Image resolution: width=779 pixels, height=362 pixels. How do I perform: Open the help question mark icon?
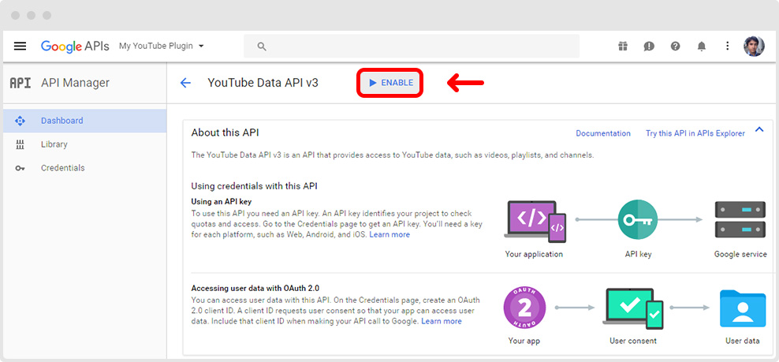[675, 47]
